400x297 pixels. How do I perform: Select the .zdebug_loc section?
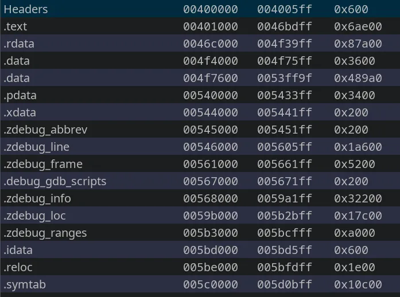(x=200, y=216)
